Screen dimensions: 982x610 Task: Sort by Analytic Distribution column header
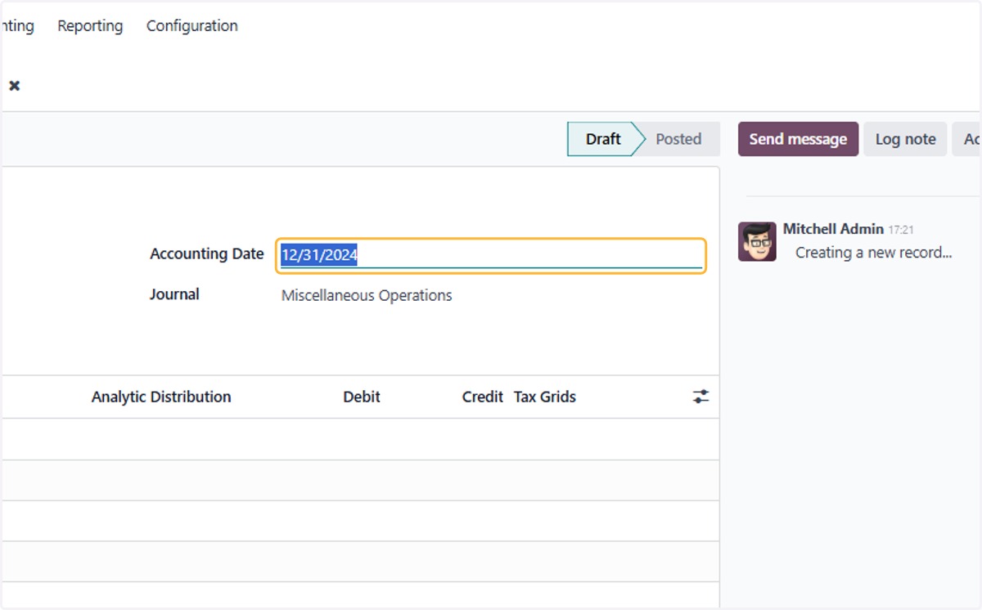tap(161, 397)
